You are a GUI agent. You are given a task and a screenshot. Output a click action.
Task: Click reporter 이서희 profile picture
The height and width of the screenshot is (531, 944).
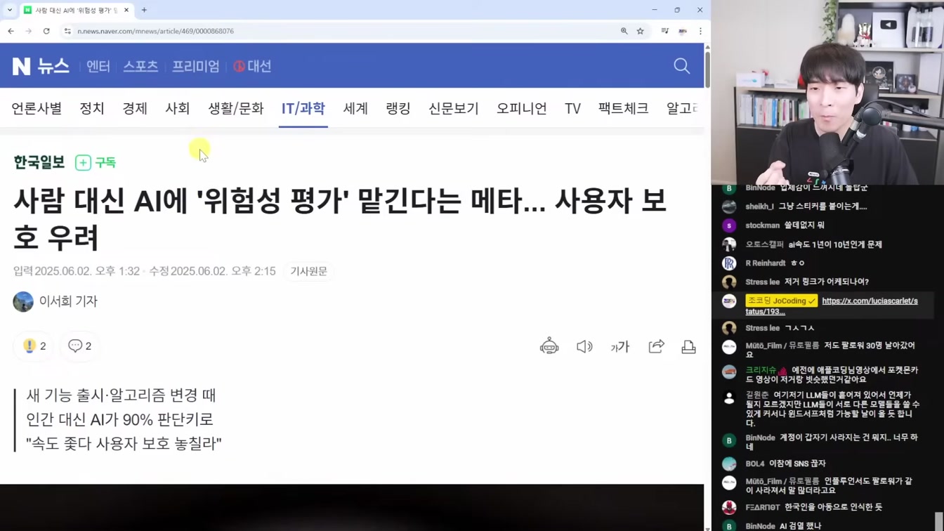[x=23, y=301]
